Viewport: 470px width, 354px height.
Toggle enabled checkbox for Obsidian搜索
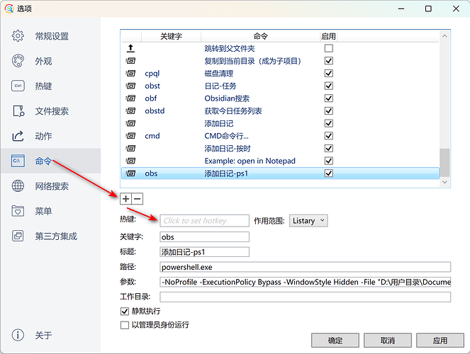pos(329,98)
